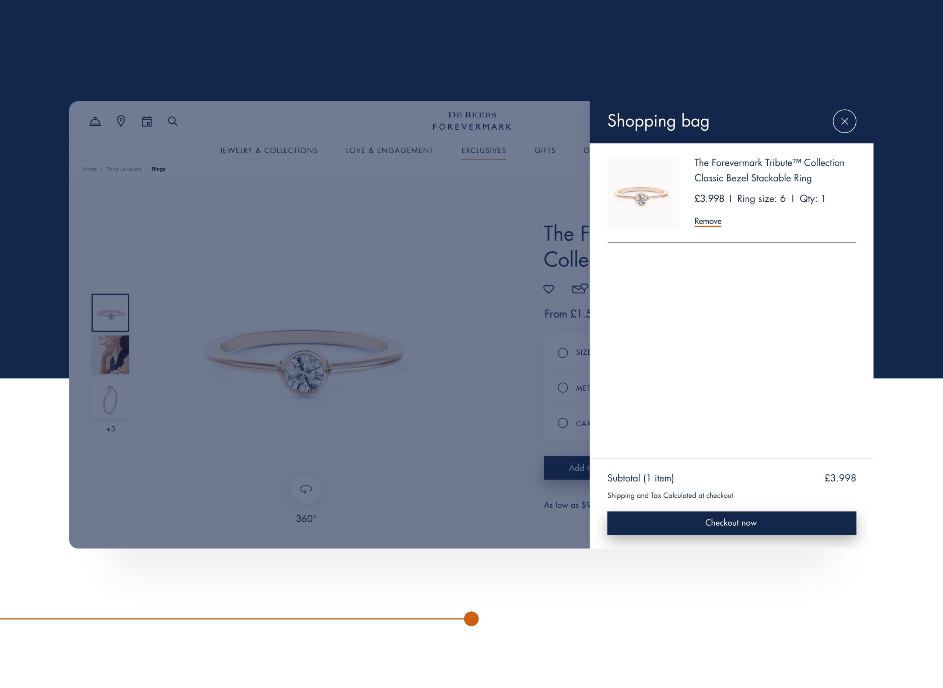The image size is (943, 688).
Task: Select the model wearing ring thumbnail
Action: (x=111, y=354)
